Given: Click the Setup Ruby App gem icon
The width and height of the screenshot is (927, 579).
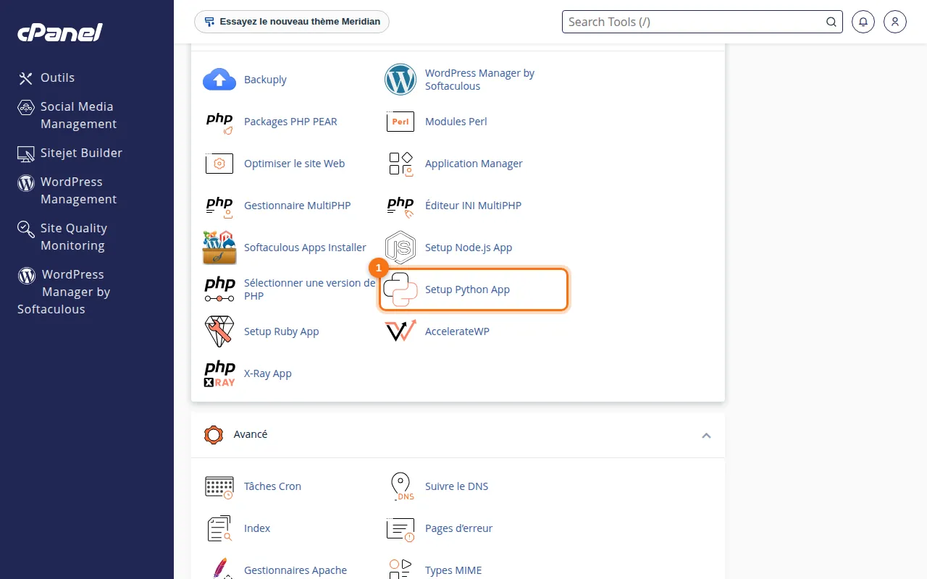Looking at the screenshot, I should click(x=219, y=331).
